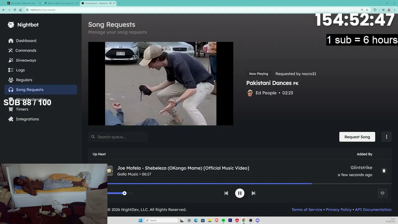Open Brave browser from the taskbar
398x224 pixels.
tap(216, 220)
